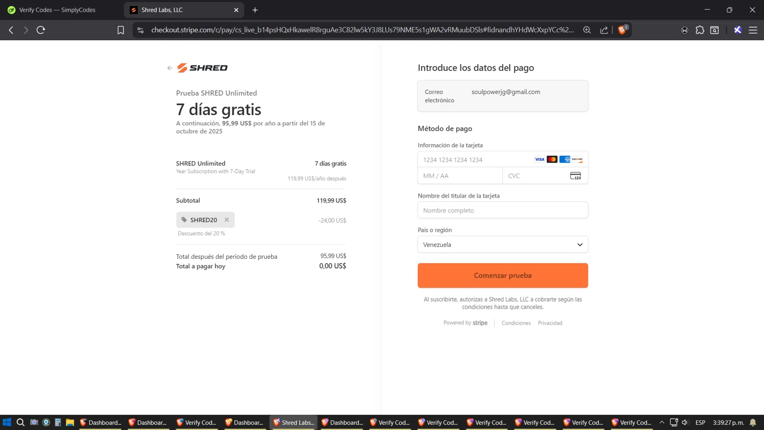Screen dimensions: 764x430
Task: Open Windows notifications bell icon
Action: tap(753, 422)
